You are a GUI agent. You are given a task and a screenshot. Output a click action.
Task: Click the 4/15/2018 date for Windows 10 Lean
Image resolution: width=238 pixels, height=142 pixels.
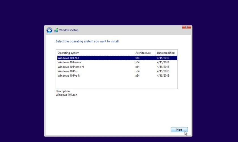[x=163, y=58]
